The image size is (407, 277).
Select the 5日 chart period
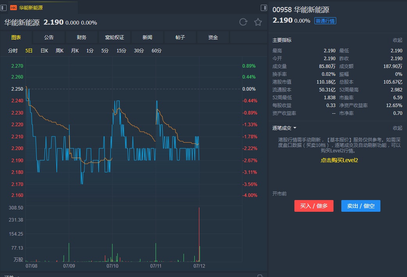pyautogui.click(x=29, y=50)
